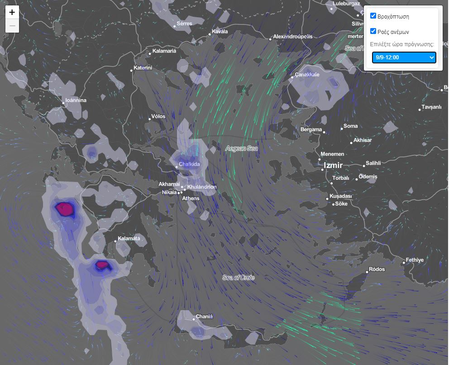
Task: Click the Çanakkale city label
Action: [x=307, y=74]
